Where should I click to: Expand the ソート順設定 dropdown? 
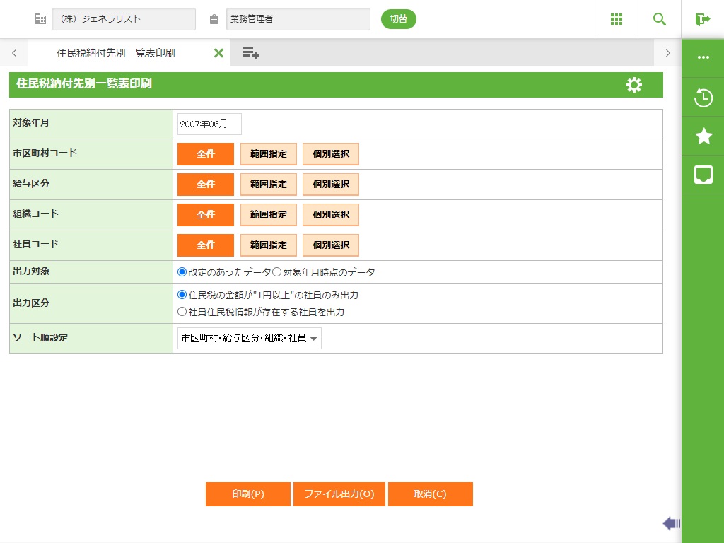click(250, 339)
